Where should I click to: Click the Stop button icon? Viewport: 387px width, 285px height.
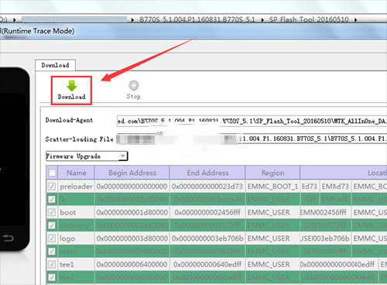[134, 85]
